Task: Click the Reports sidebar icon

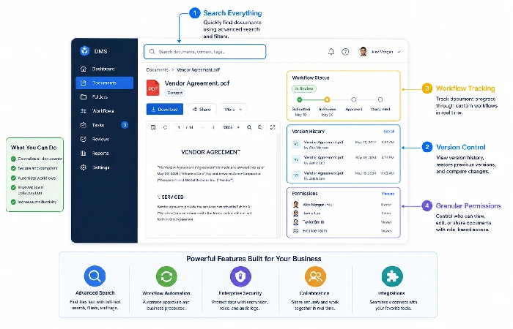Action: point(84,153)
